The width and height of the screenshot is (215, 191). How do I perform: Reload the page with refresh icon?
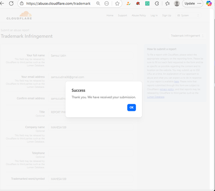pos(11,3)
